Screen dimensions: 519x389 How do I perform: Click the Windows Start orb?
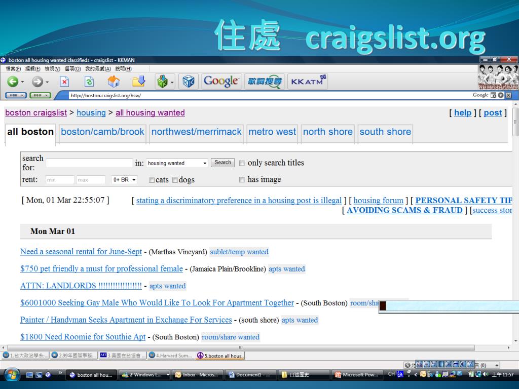[12, 375]
